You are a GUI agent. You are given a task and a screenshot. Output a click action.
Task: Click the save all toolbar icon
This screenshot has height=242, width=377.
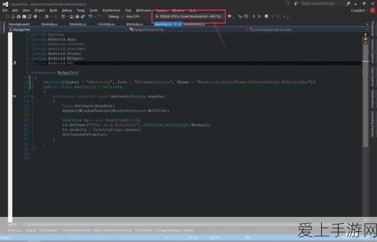click(83, 16)
